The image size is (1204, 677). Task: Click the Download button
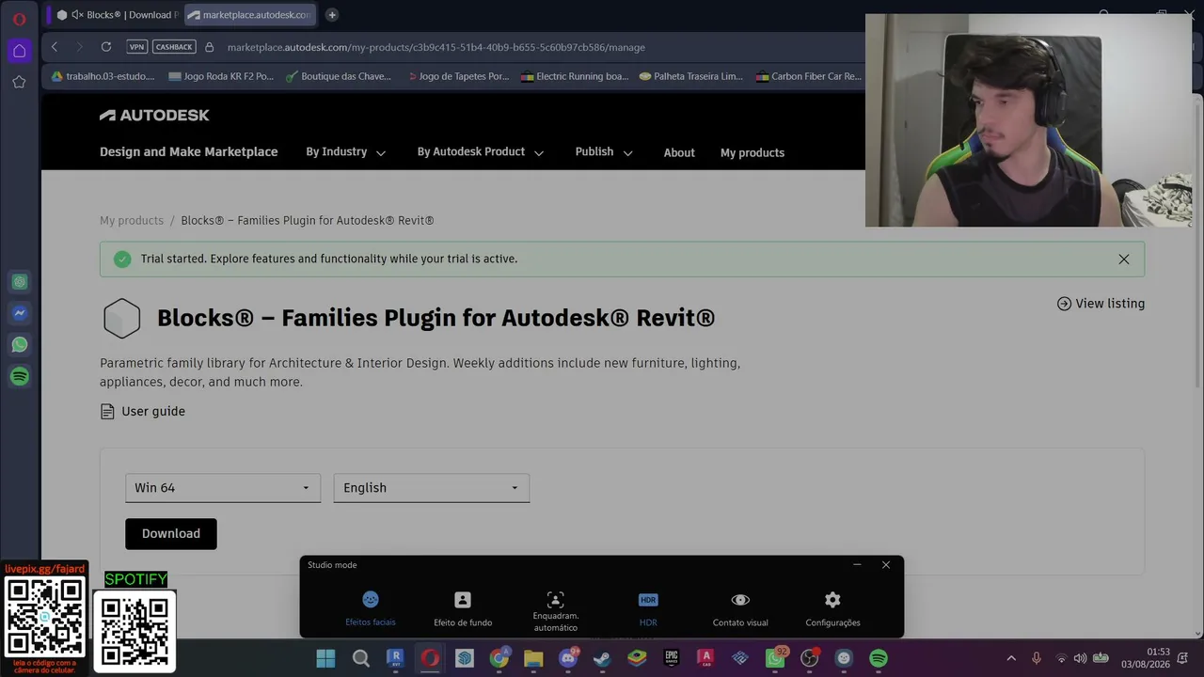click(171, 534)
